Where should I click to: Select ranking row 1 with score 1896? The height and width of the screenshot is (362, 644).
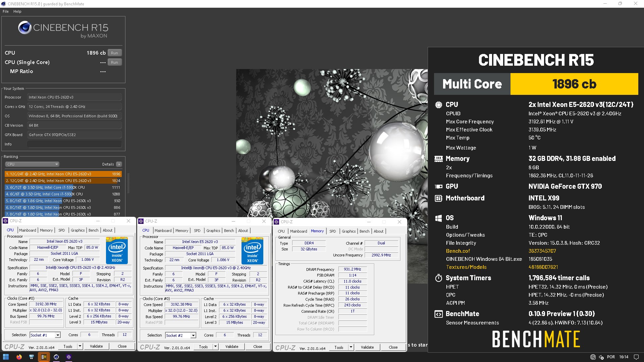tap(63, 174)
